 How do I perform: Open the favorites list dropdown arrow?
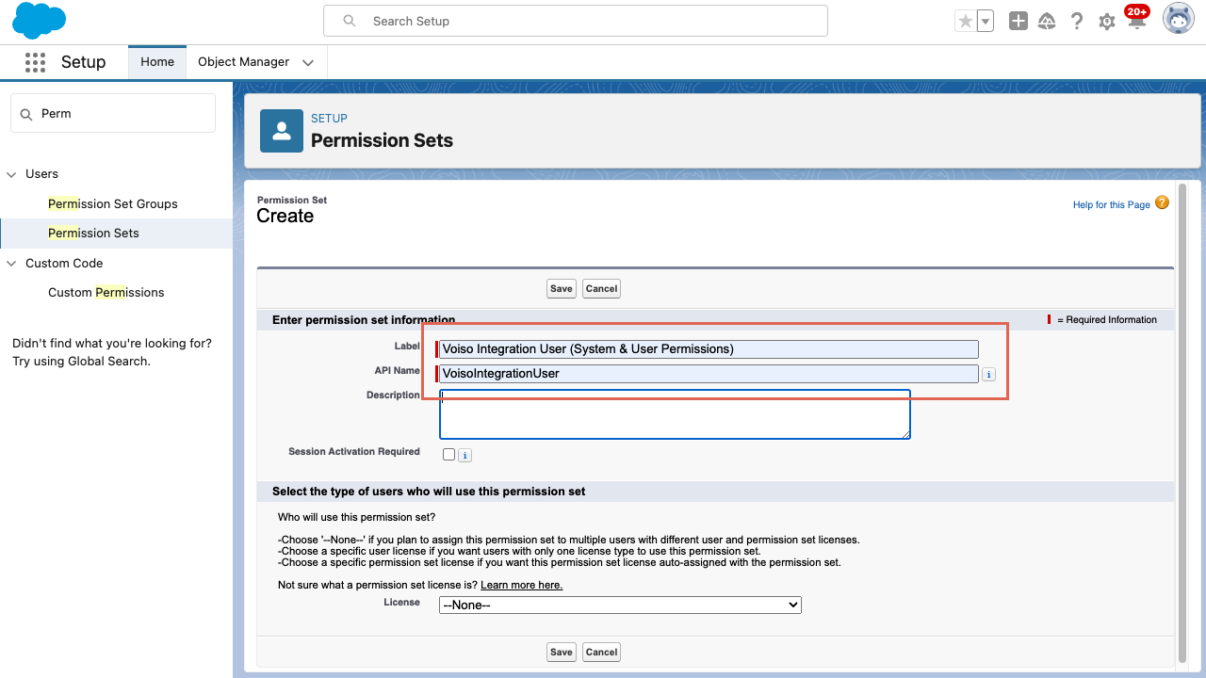pos(986,21)
